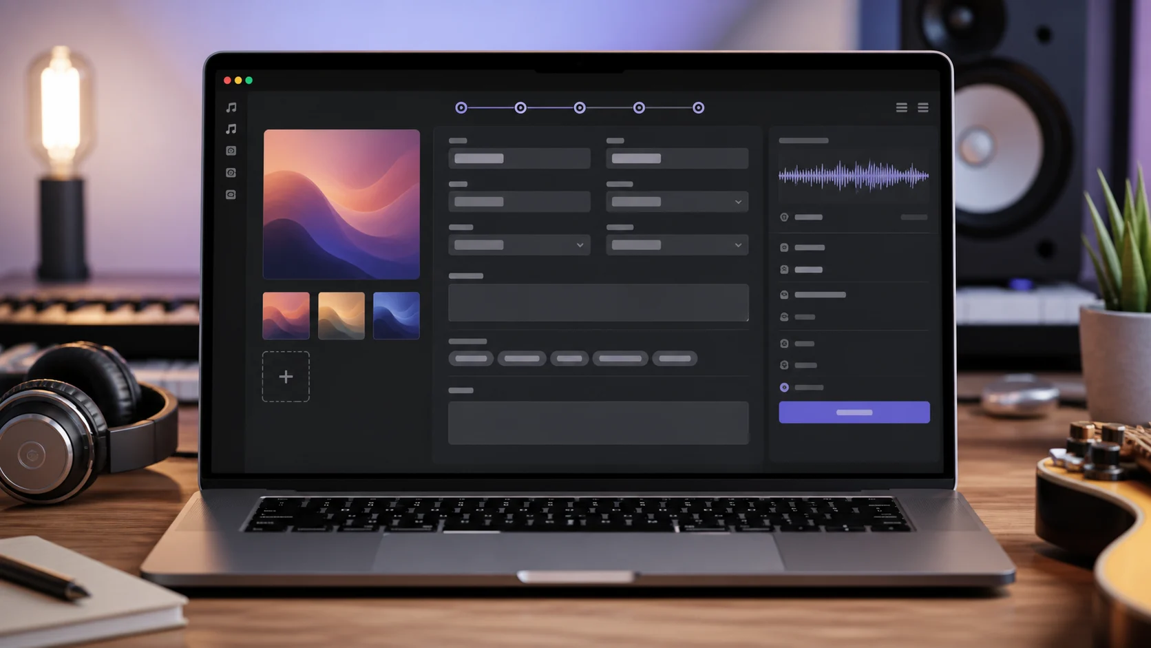Image resolution: width=1151 pixels, height=648 pixels.
Task: Go to the last step circle in stepper
Action: click(698, 107)
